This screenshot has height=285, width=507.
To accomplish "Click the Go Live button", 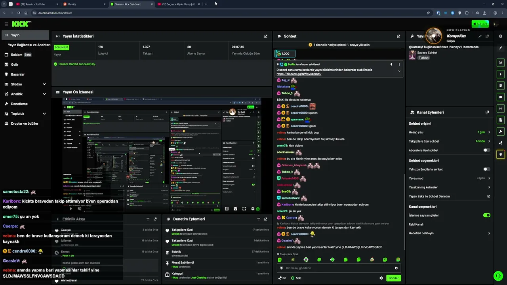I will point(480,24).
